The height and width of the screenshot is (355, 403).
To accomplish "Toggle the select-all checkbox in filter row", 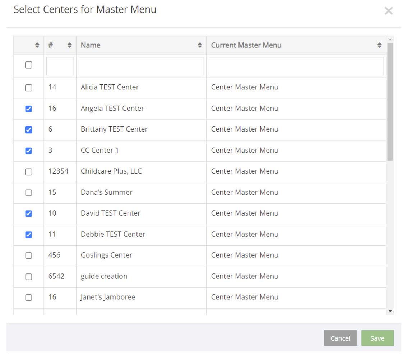I will pos(28,65).
